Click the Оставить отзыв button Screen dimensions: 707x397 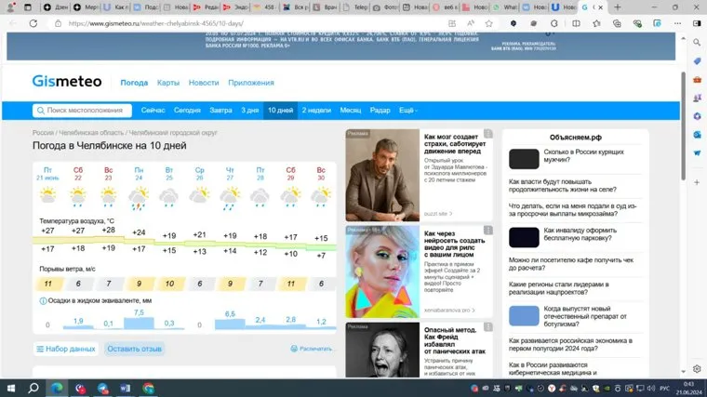click(x=134, y=349)
